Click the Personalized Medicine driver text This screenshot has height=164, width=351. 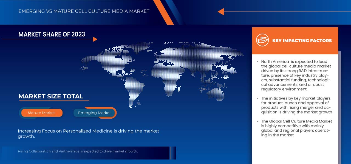pyautogui.click(x=88, y=134)
